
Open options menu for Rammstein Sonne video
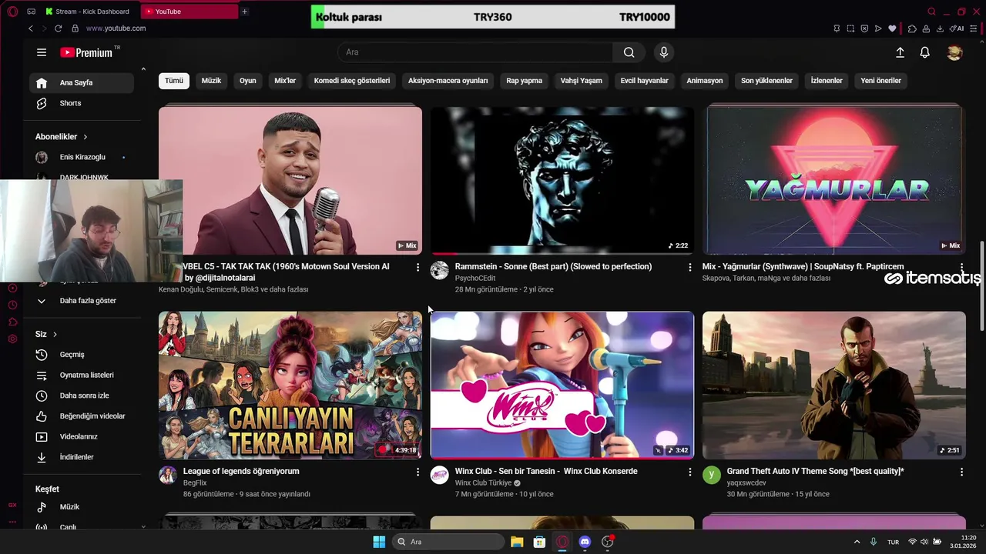tap(690, 267)
